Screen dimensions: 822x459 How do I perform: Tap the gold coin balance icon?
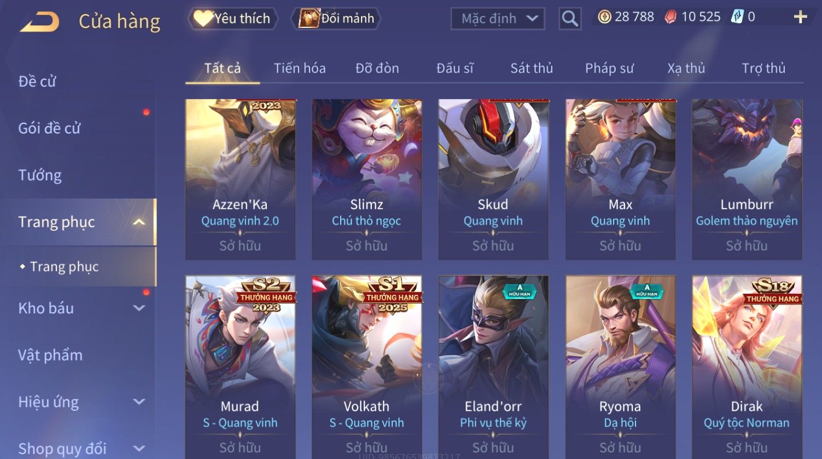click(x=604, y=18)
